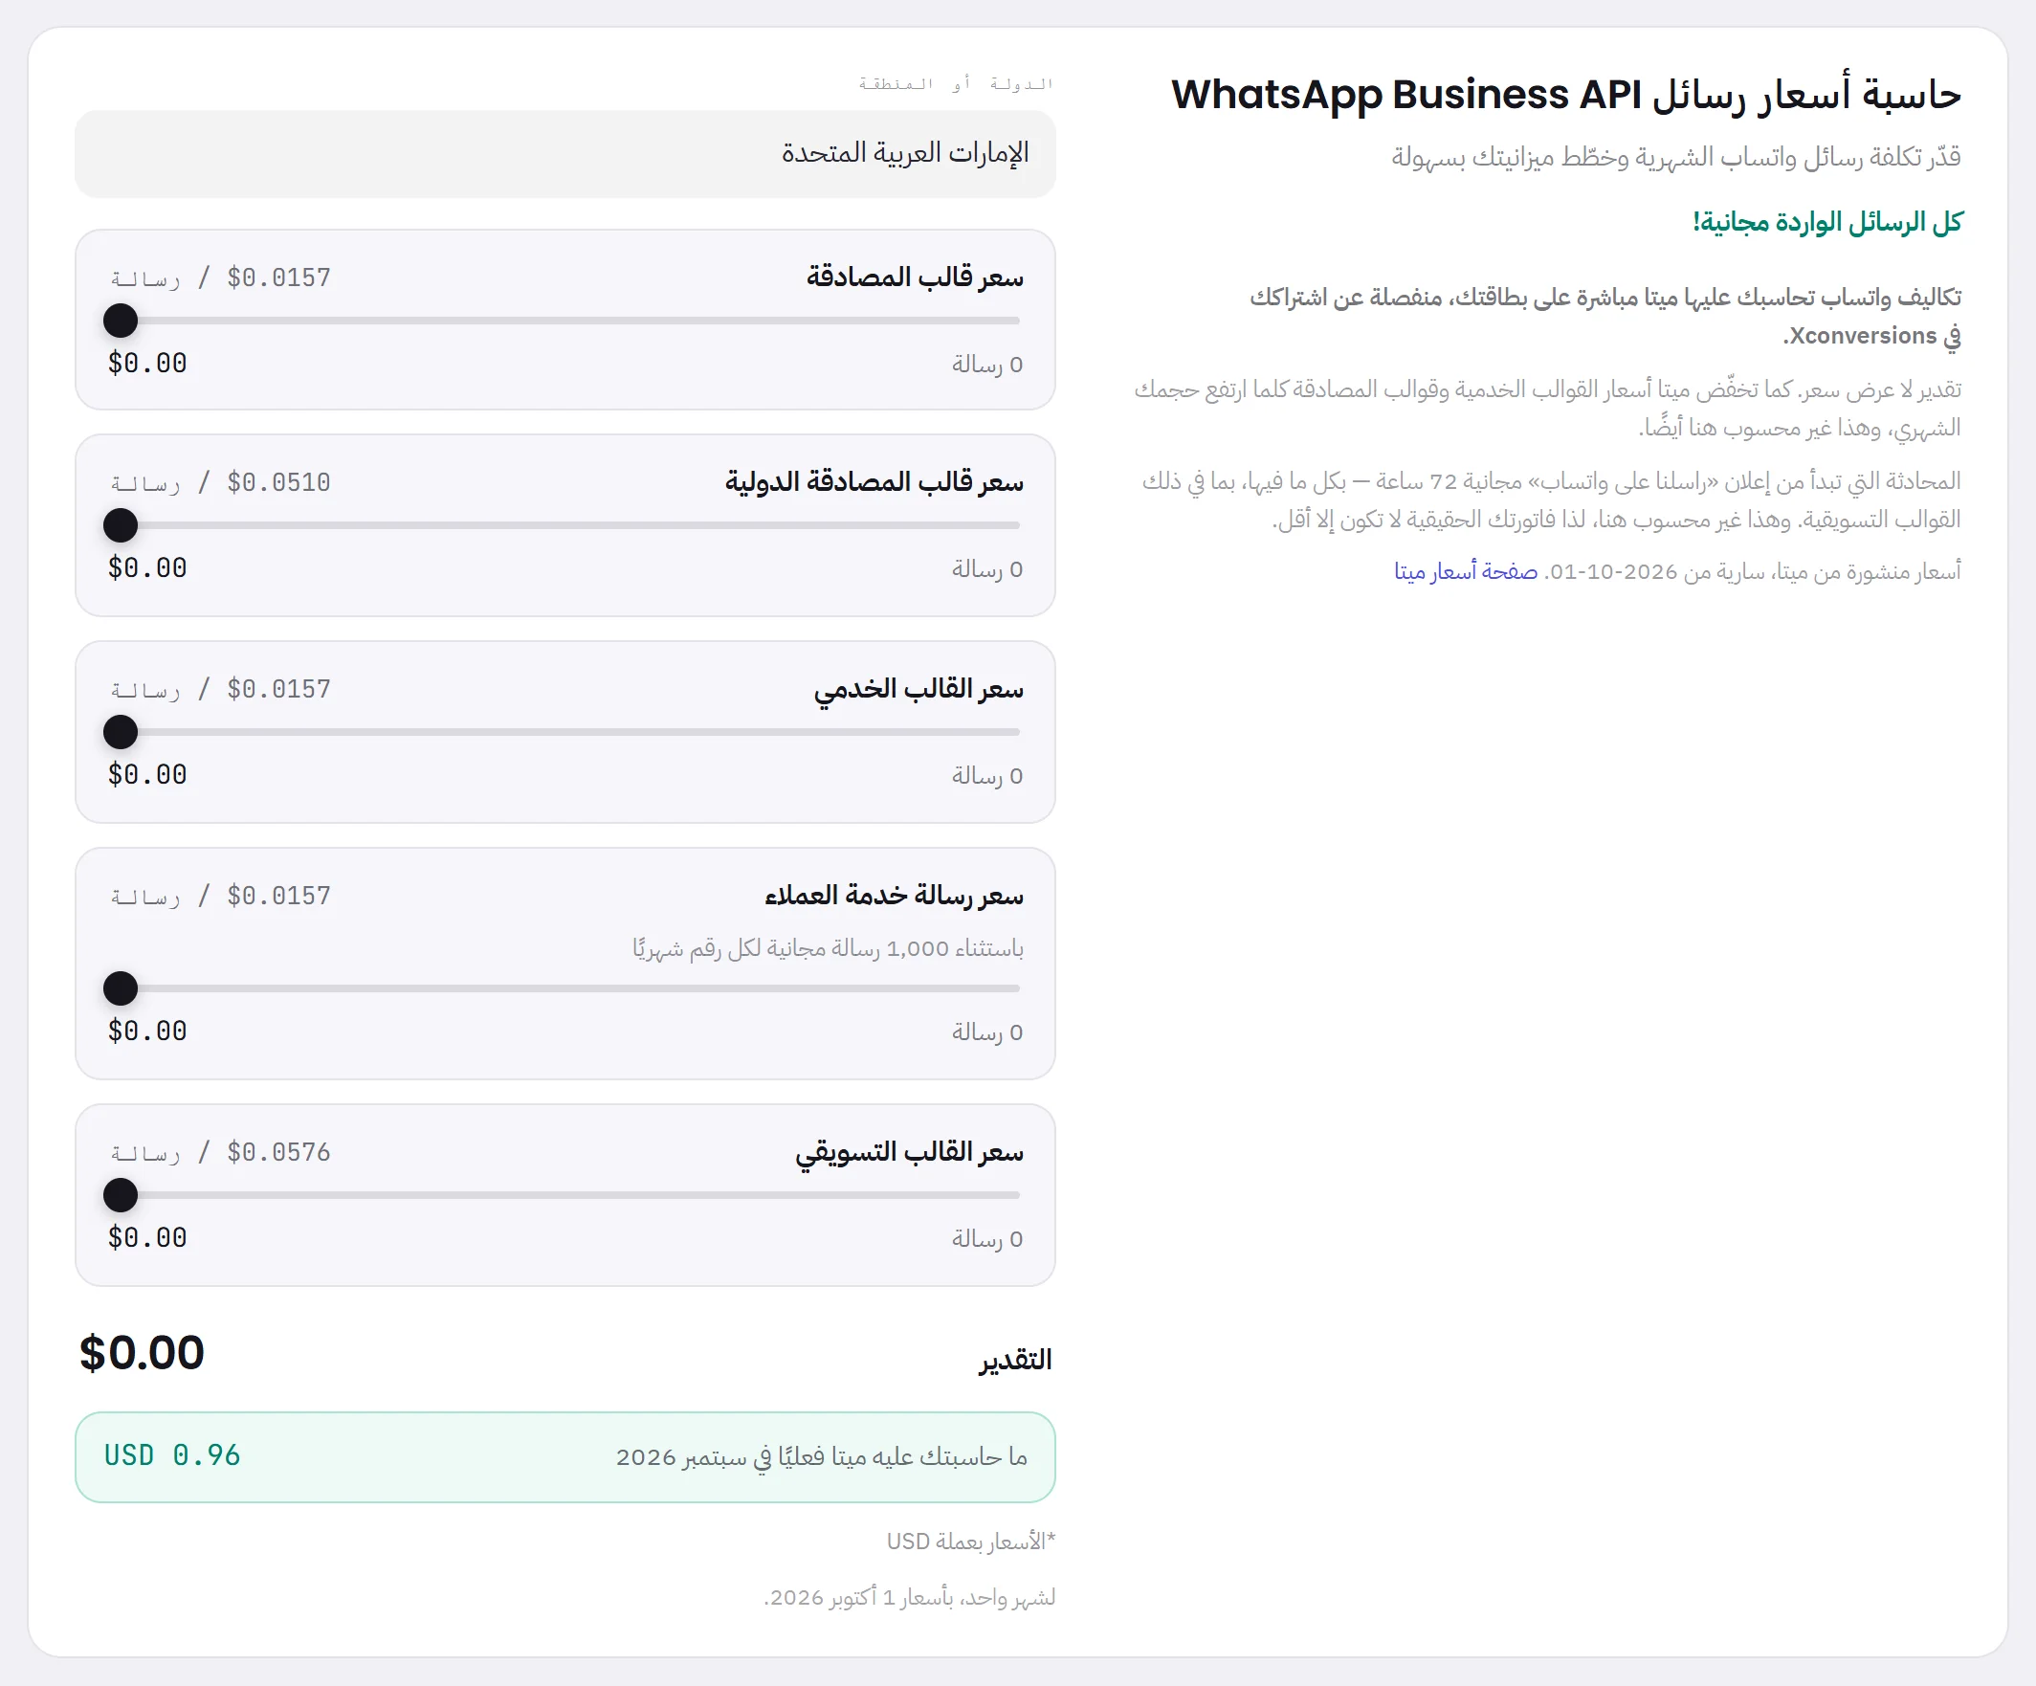Click the التقدير label

tap(1015, 1361)
